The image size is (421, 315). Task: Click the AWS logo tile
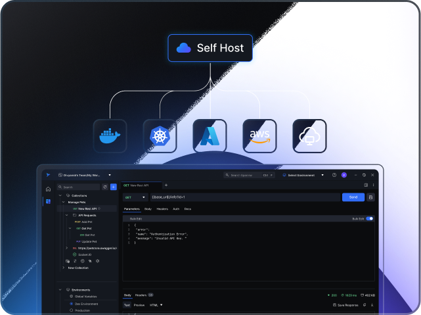click(259, 136)
